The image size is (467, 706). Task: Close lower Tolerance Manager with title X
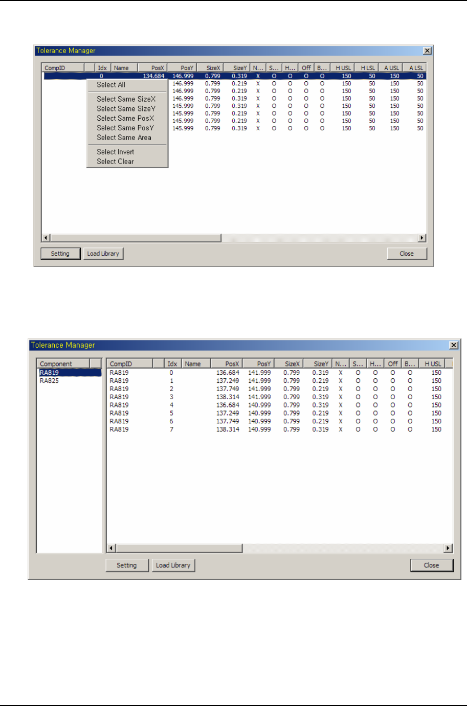[x=454, y=345]
